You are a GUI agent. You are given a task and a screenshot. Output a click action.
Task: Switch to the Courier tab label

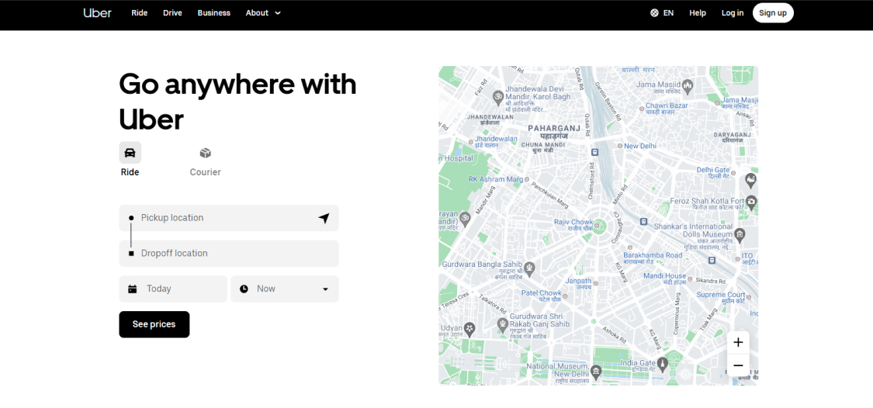click(206, 172)
